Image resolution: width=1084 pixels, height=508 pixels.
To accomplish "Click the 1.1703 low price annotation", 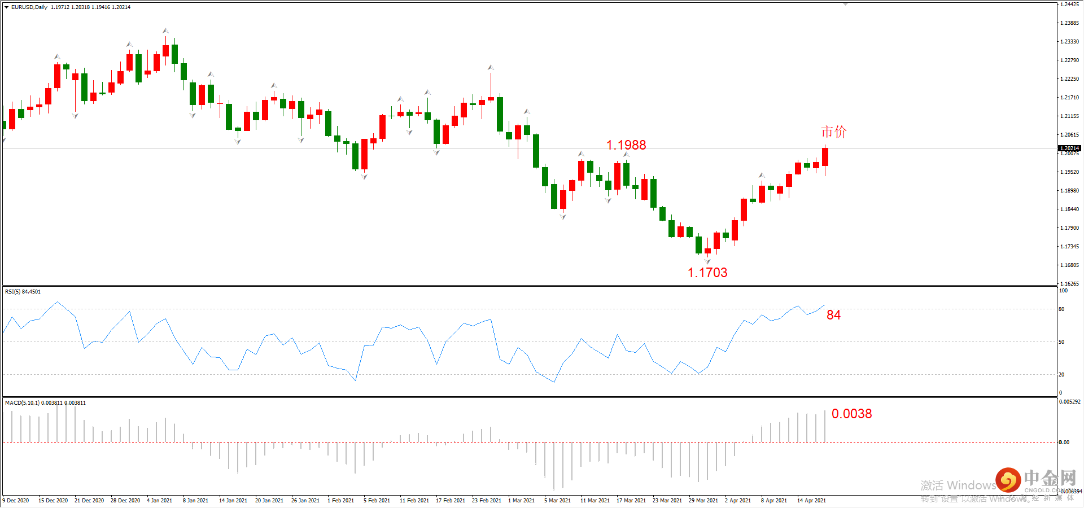I will (x=707, y=273).
